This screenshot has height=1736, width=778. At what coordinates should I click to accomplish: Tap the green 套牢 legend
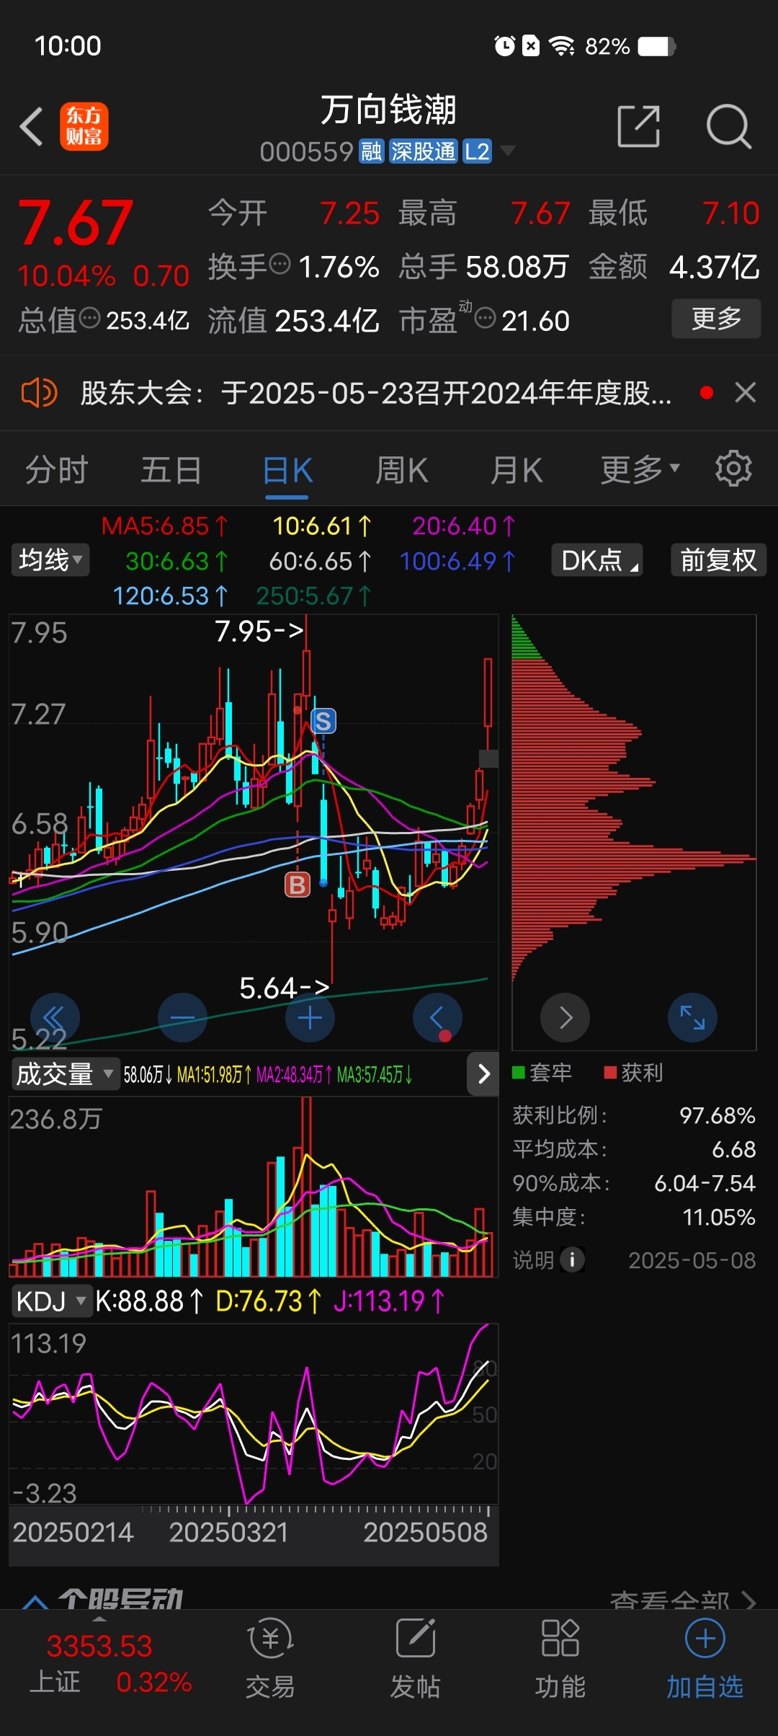coord(542,1073)
